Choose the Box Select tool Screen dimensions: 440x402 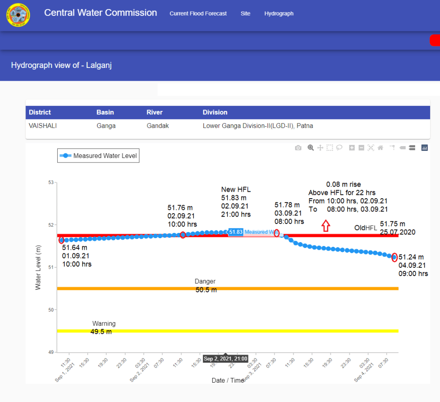[x=329, y=148]
